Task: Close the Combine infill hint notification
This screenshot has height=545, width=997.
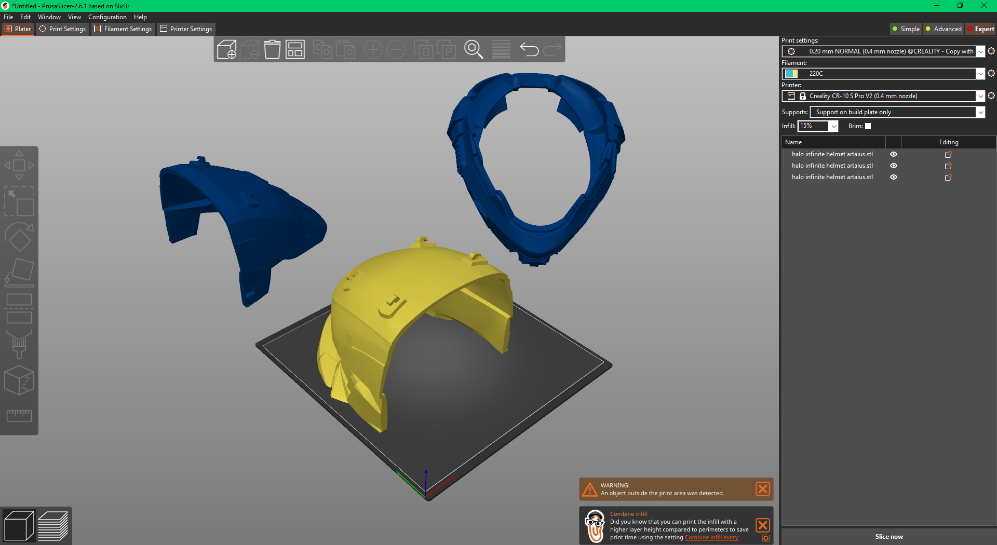Action: point(762,525)
